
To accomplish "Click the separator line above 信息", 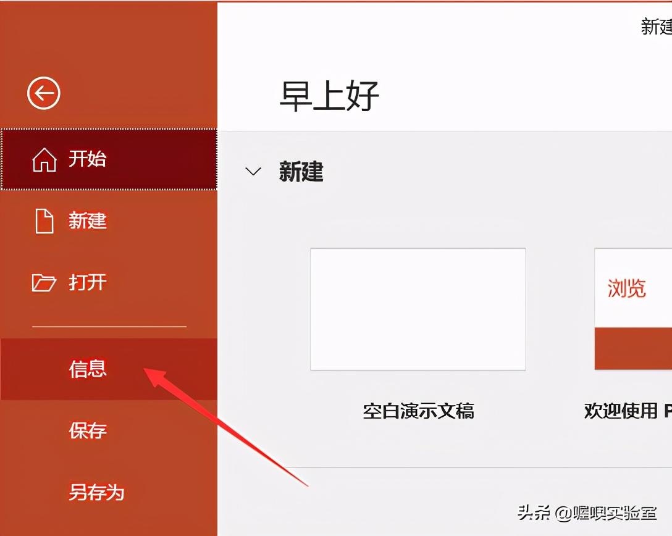I will pyautogui.click(x=109, y=327).
